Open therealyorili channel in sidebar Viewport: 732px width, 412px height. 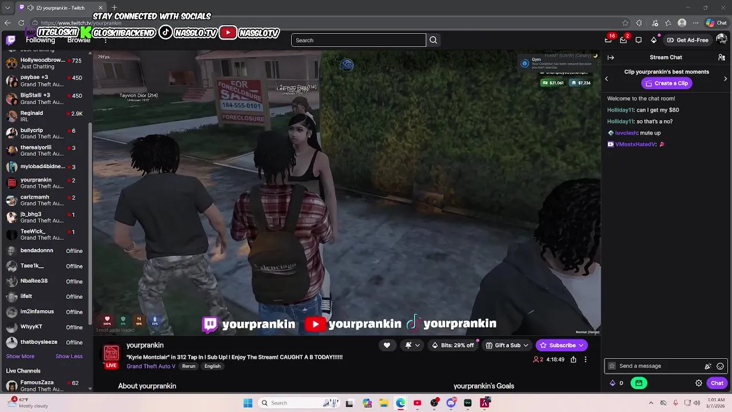coord(45,150)
